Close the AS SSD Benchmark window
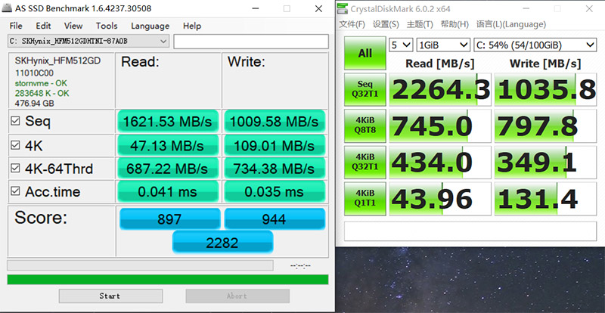This screenshot has width=605, height=313. [x=318, y=8]
